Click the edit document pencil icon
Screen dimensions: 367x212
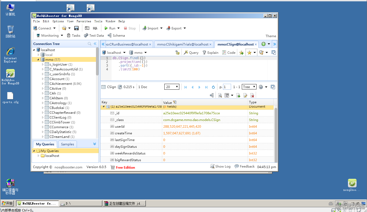click(245, 95)
